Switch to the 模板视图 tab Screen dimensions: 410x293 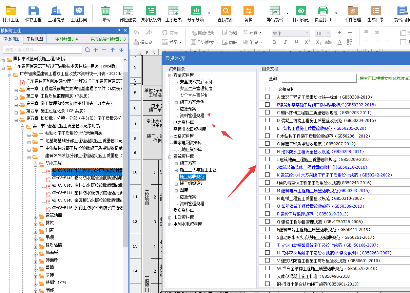[12, 39]
